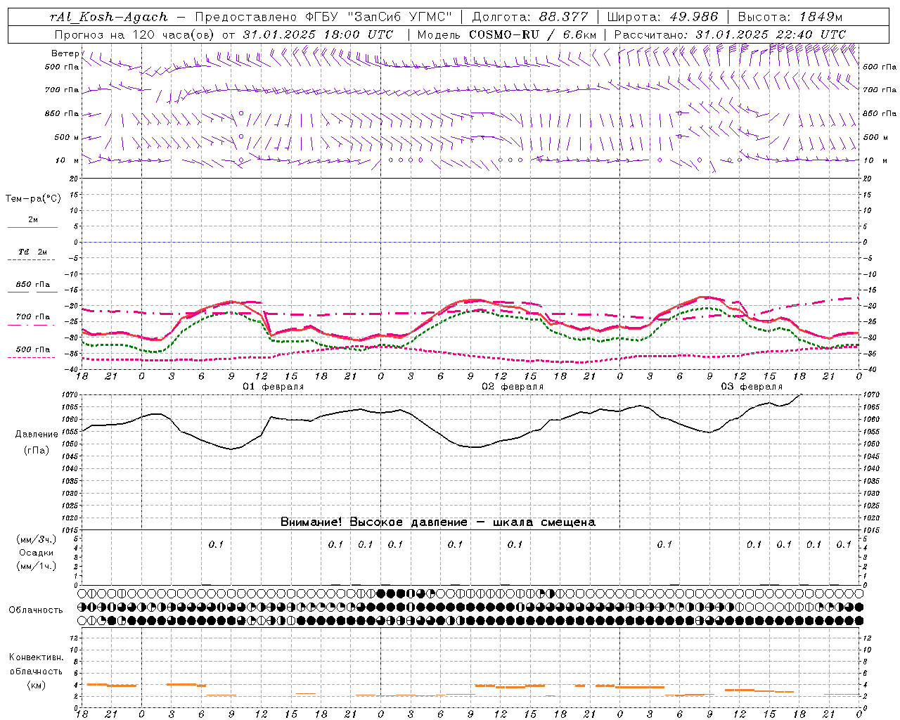The width and height of the screenshot is (900, 720).
Task: Click the date label 02 февраля
Action: tap(513, 387)
